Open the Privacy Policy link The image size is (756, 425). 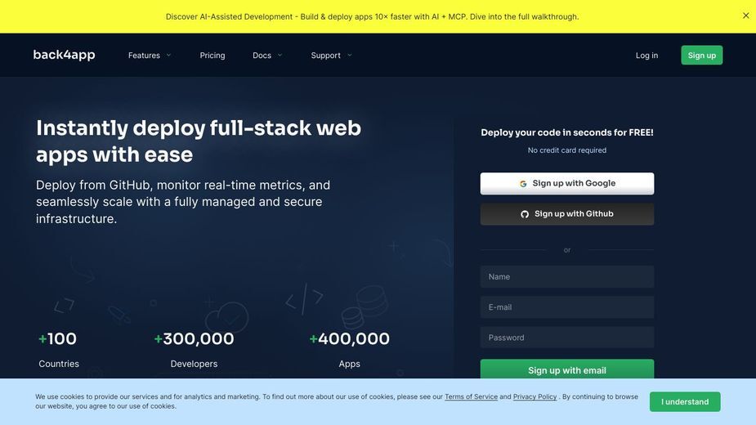click(x=535, y=396)
